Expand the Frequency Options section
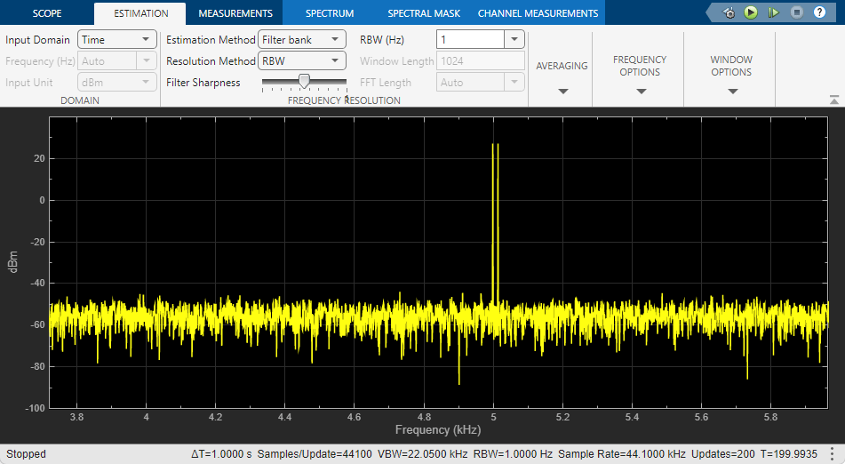 click(640, 91)
